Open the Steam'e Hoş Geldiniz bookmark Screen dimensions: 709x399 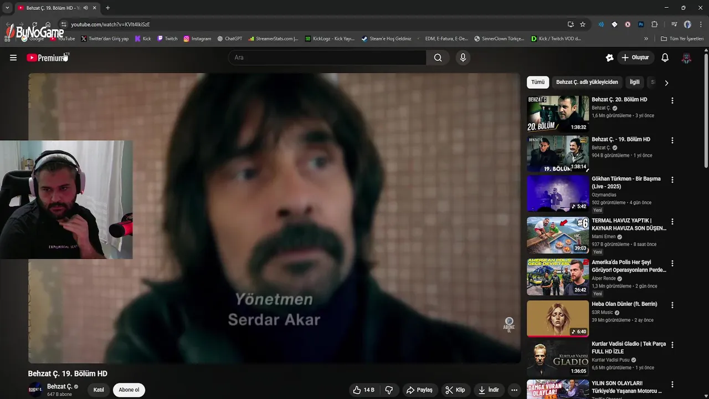click(386, 39)
